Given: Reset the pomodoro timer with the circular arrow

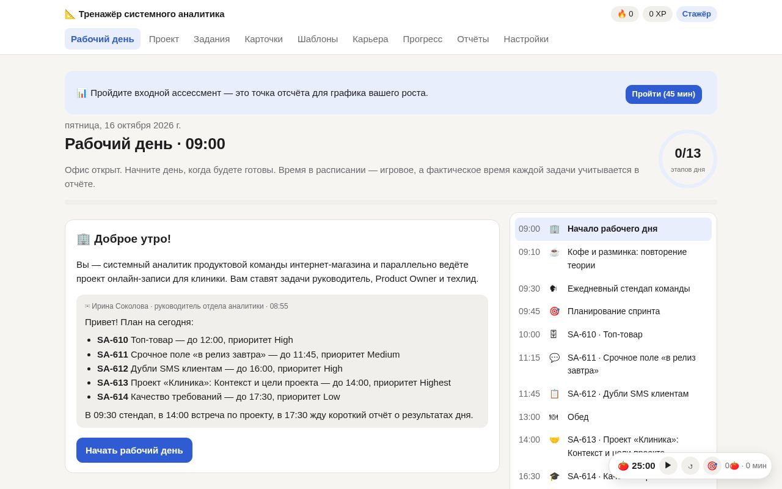Looking at the screenshot, I should (690, 466).
